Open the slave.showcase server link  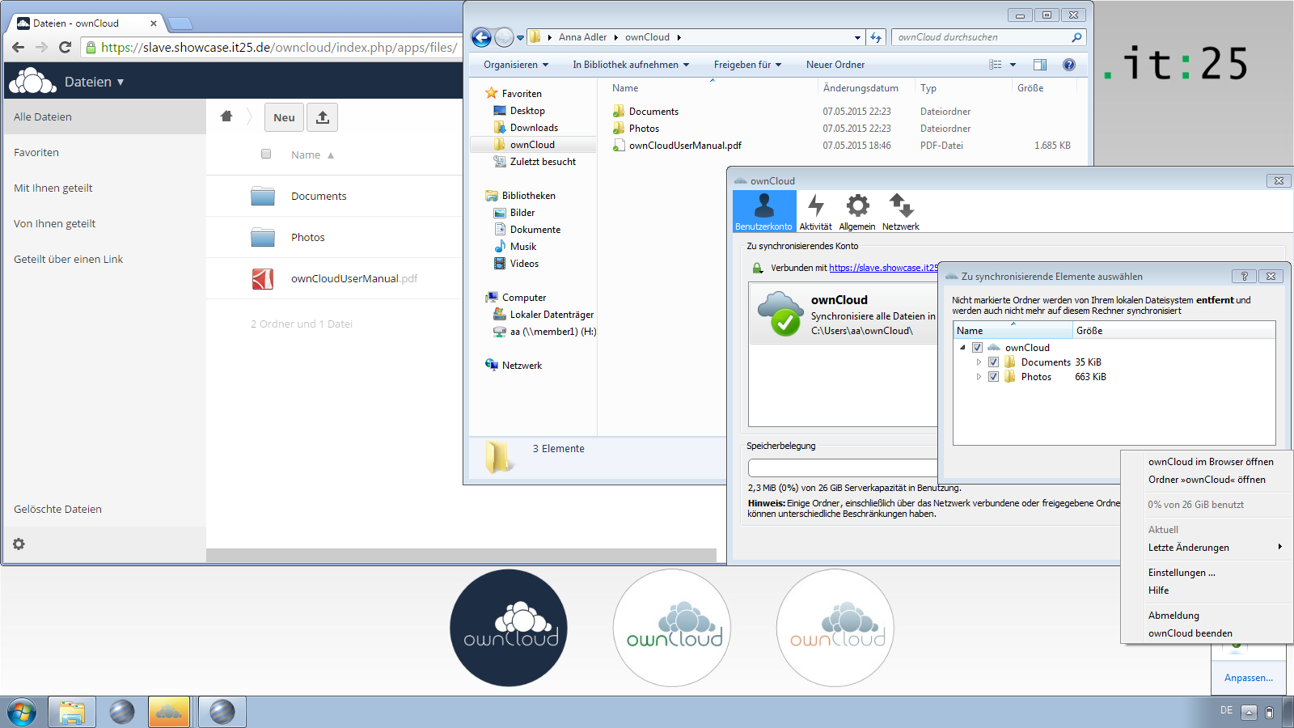[882, 268]
